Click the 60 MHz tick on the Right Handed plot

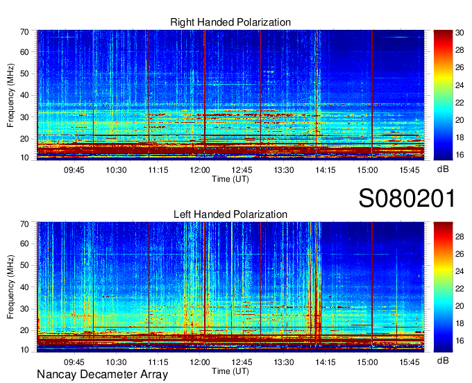24,52
